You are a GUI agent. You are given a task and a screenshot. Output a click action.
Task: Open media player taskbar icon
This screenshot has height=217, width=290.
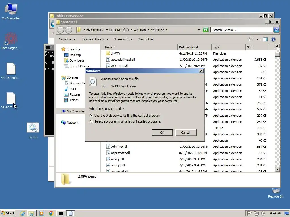[42, 213]
